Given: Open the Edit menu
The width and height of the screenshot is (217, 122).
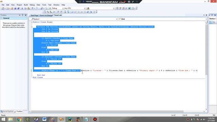Looking at the screenshot, I should (x=7, y=5).
